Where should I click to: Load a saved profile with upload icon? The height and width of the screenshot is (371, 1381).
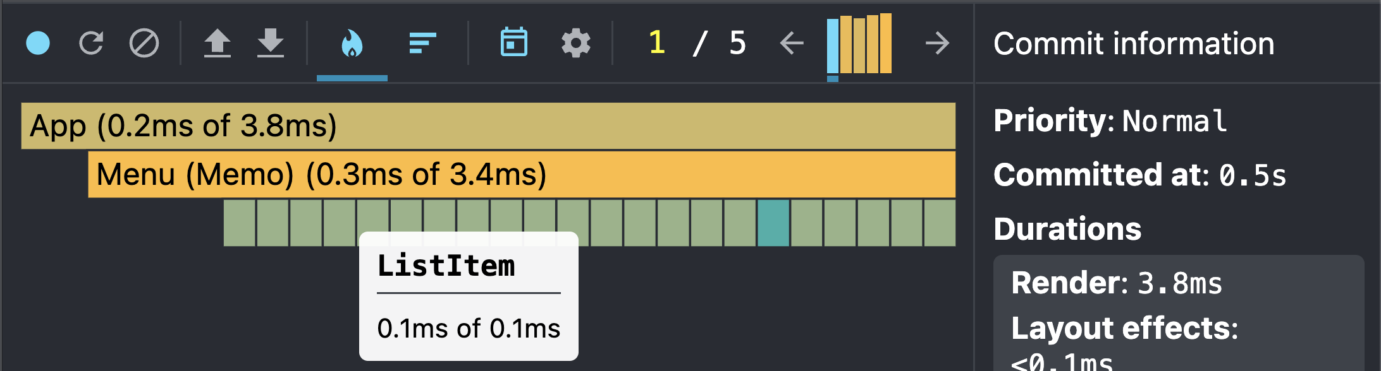point(217,44)
